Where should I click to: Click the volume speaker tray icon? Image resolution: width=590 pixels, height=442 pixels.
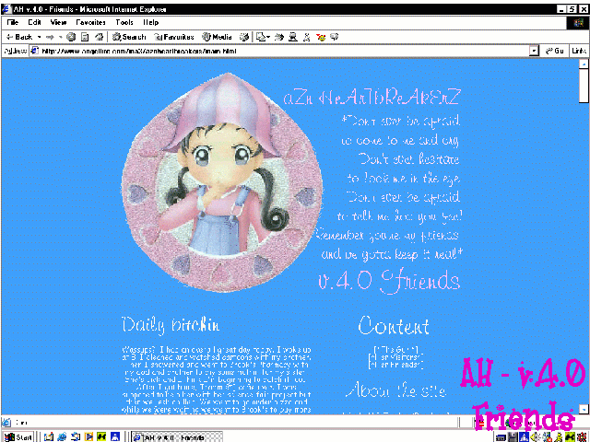[535, 437]
